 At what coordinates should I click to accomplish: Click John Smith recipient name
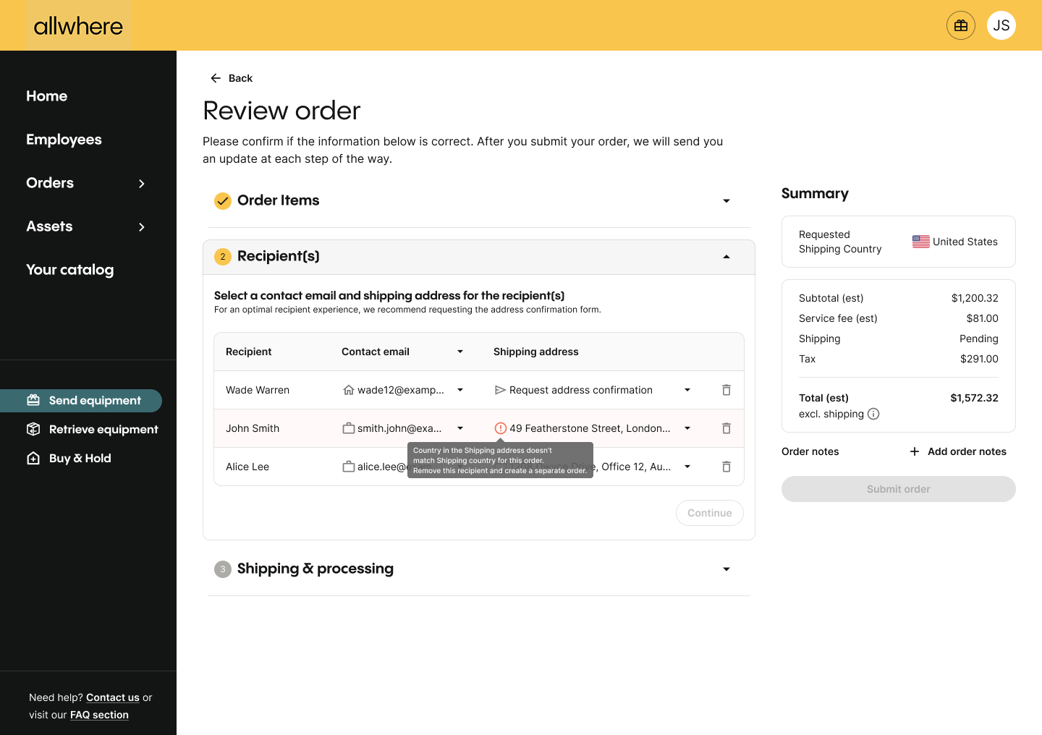tap(253, 428)
